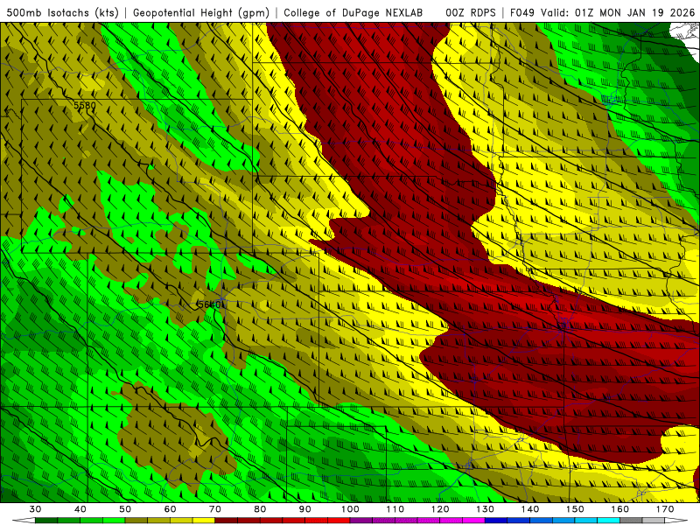
Task: Click the bright green 45-50 kt legend swatch
Action: click(114, 520)
